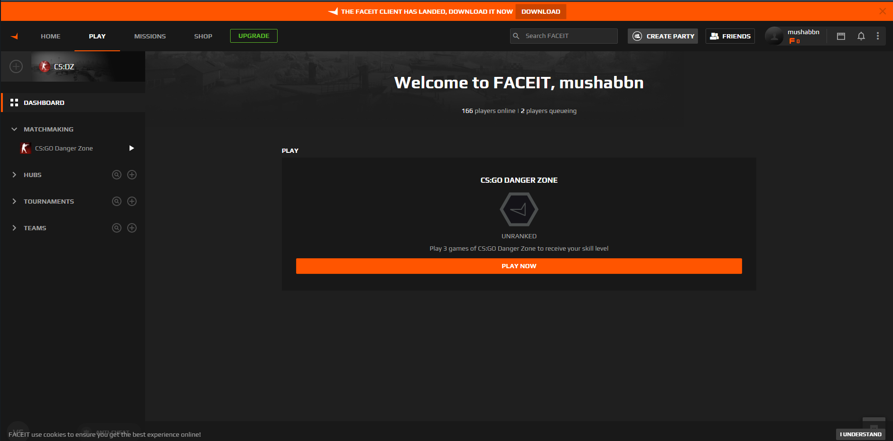Viewport: 893px width, 441px height.
Task: Click the mushabbn username
Action: (803, 32)
